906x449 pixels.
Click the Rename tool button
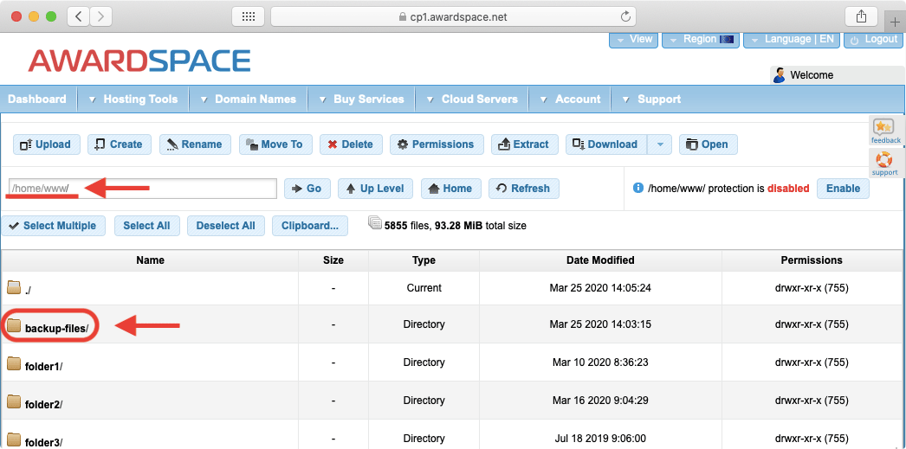tap(195, 144)
